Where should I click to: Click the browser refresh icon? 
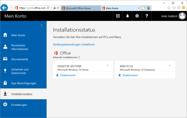click(58, 8)
